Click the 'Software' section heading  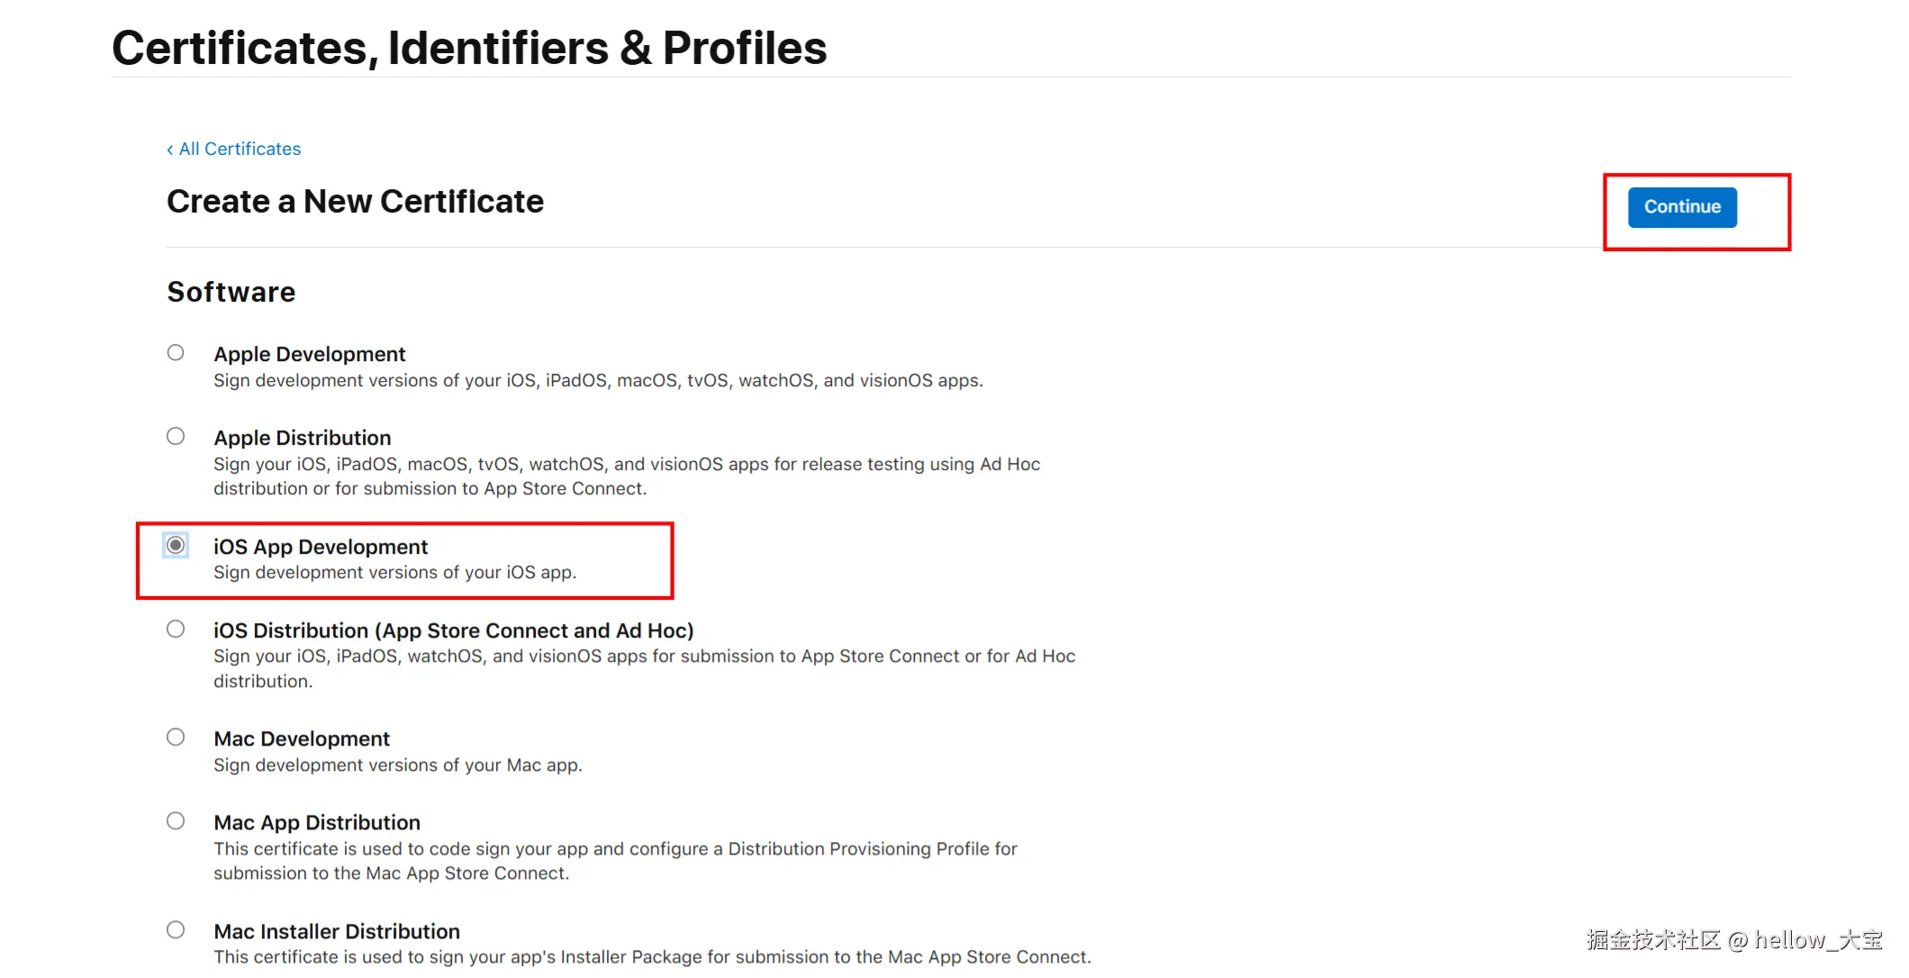click(231, 293)
